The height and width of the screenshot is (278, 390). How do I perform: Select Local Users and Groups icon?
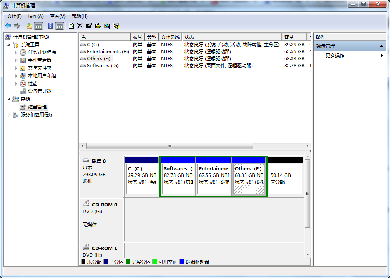pyautogui.click(x=23, y=76)
